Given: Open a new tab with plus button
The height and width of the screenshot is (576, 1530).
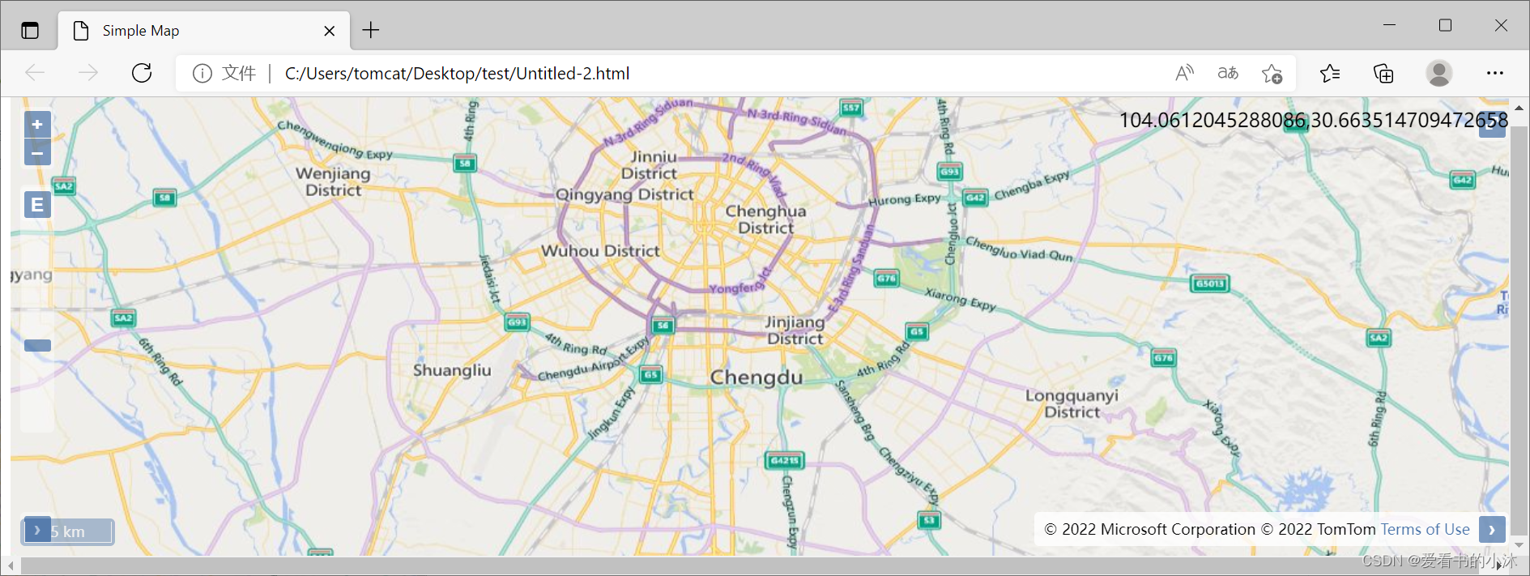Looking at the screenshot, I should [x=371, y=31].
